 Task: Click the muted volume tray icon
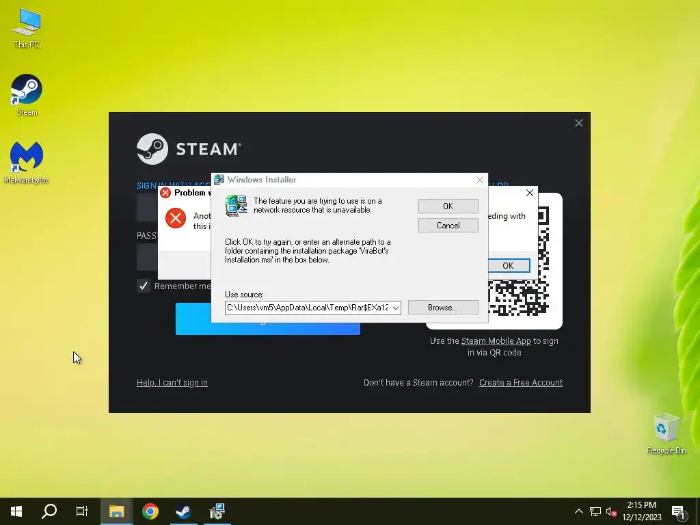point(611,511)
